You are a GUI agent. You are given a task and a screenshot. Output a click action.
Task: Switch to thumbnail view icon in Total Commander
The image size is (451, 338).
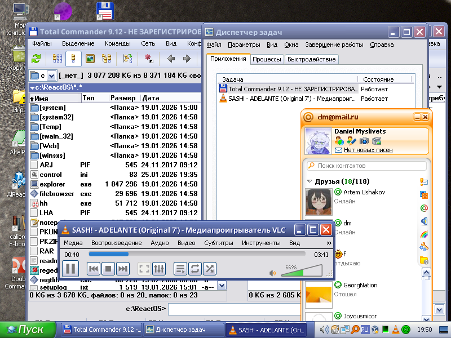click(x=90, y=59)
